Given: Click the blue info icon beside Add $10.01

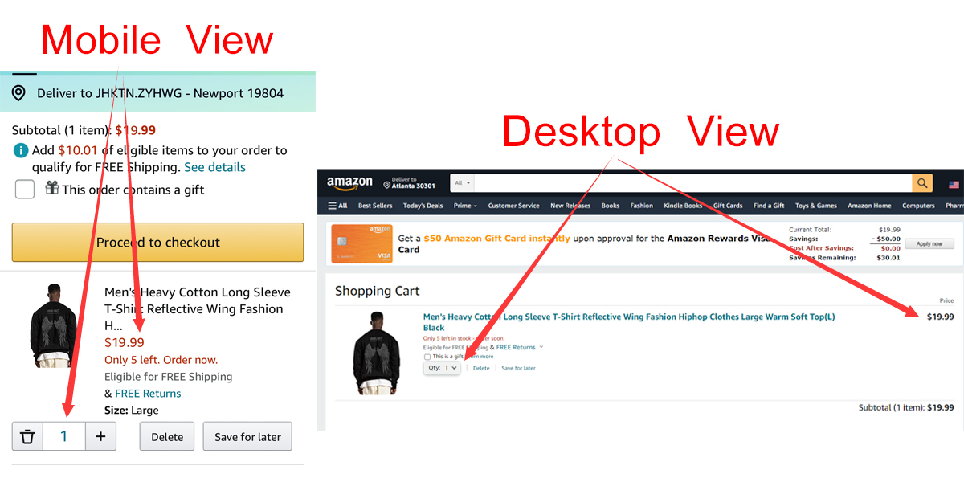Looking at the screenshot, I should [x=21, y=150].
